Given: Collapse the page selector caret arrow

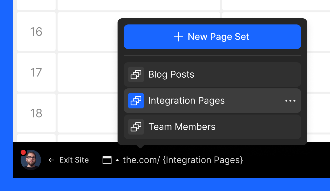Looking at the screenshot, I should (117, 160).
